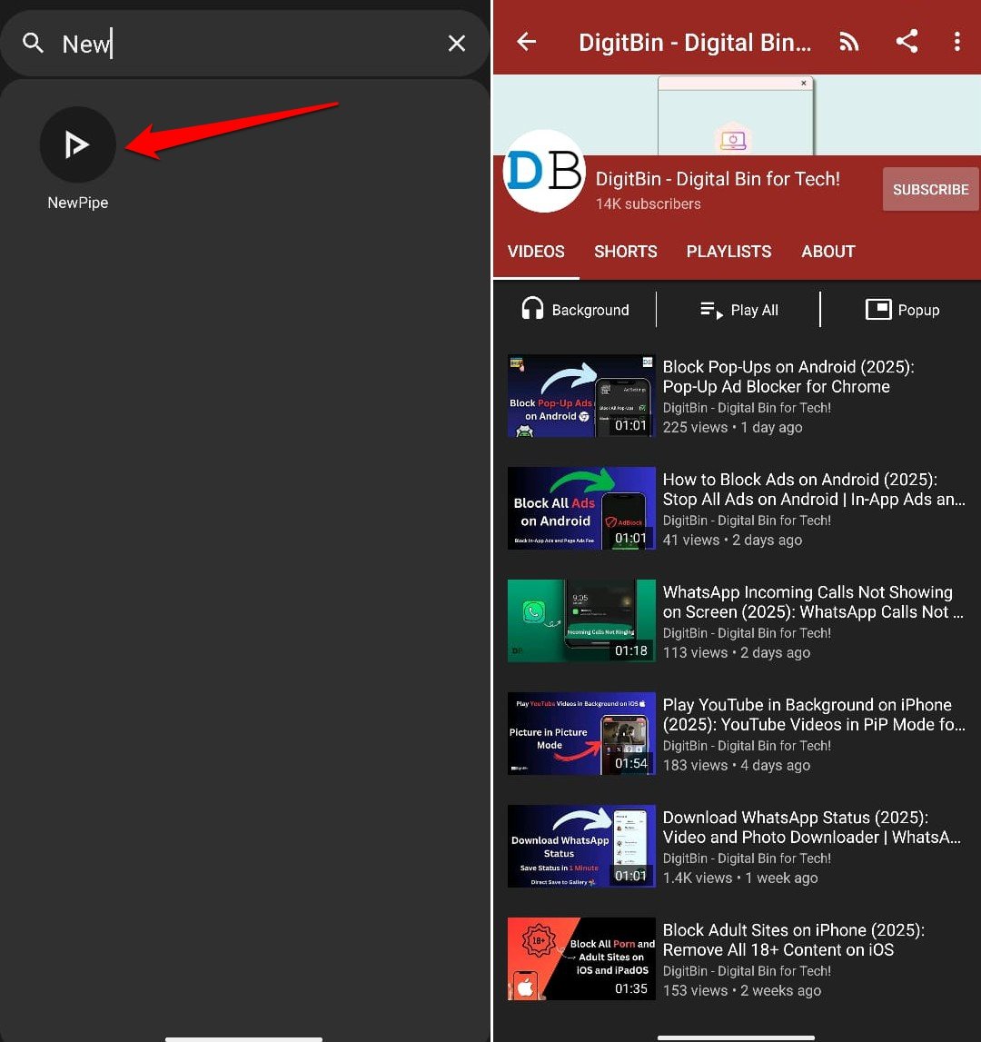The width and height of the screenshot is (981, 1042).
Task: Switch to the SHORTS tab
Action: pos(626,252)
